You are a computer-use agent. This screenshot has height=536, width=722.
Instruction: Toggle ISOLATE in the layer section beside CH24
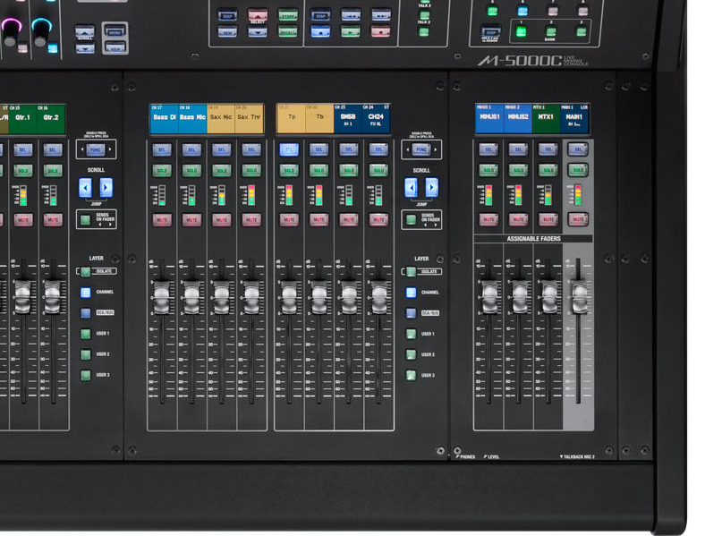pyautogui.click(x=412, y=272)
